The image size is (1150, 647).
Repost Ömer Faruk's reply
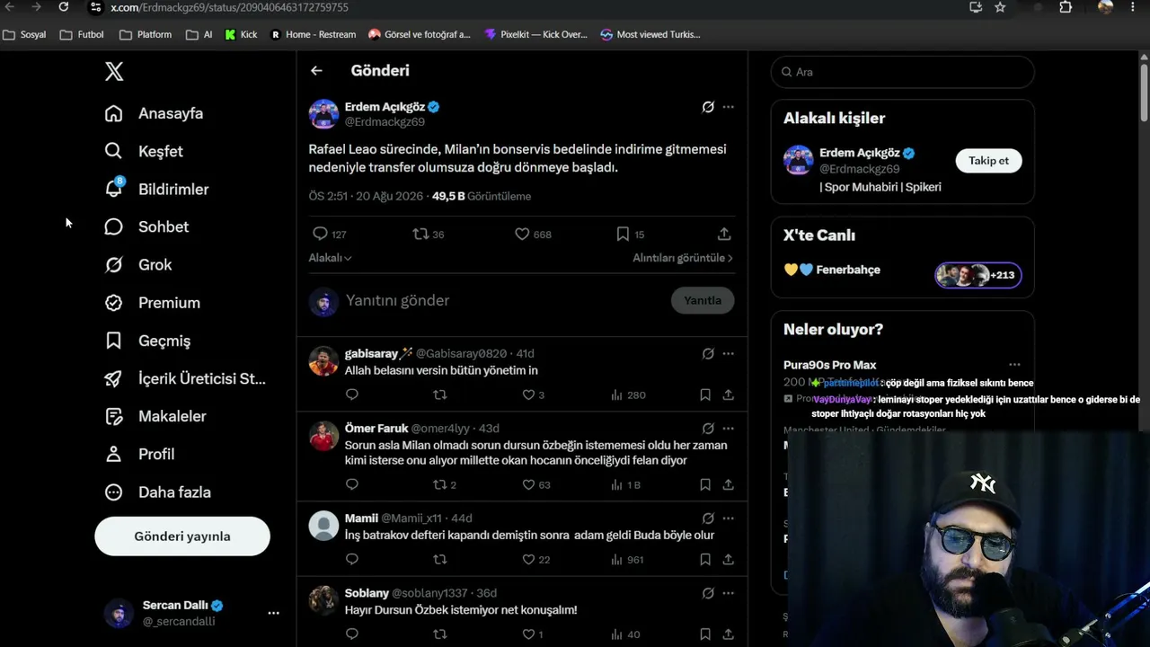445,484
